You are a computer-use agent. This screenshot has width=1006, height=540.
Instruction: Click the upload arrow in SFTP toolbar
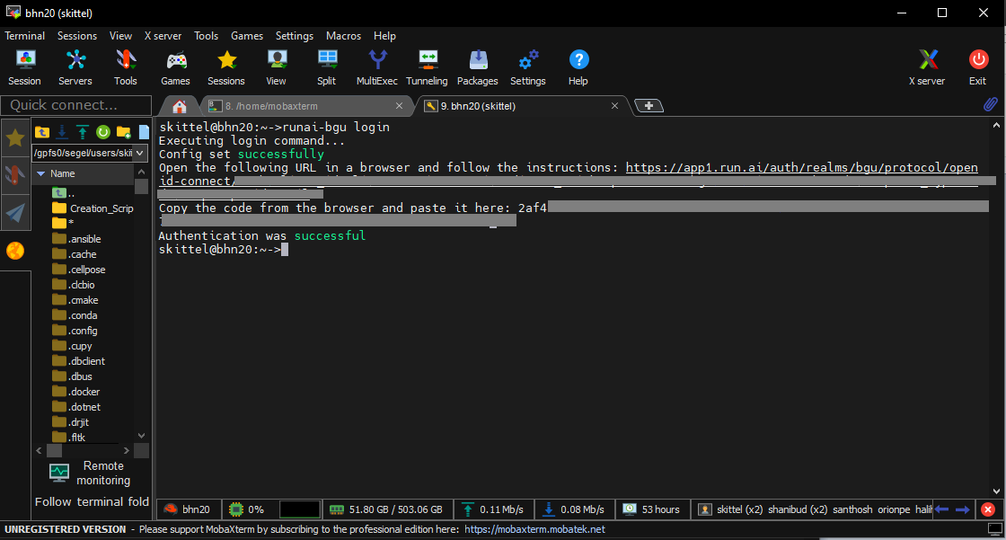pyautogui.click(x=82, y=132)
